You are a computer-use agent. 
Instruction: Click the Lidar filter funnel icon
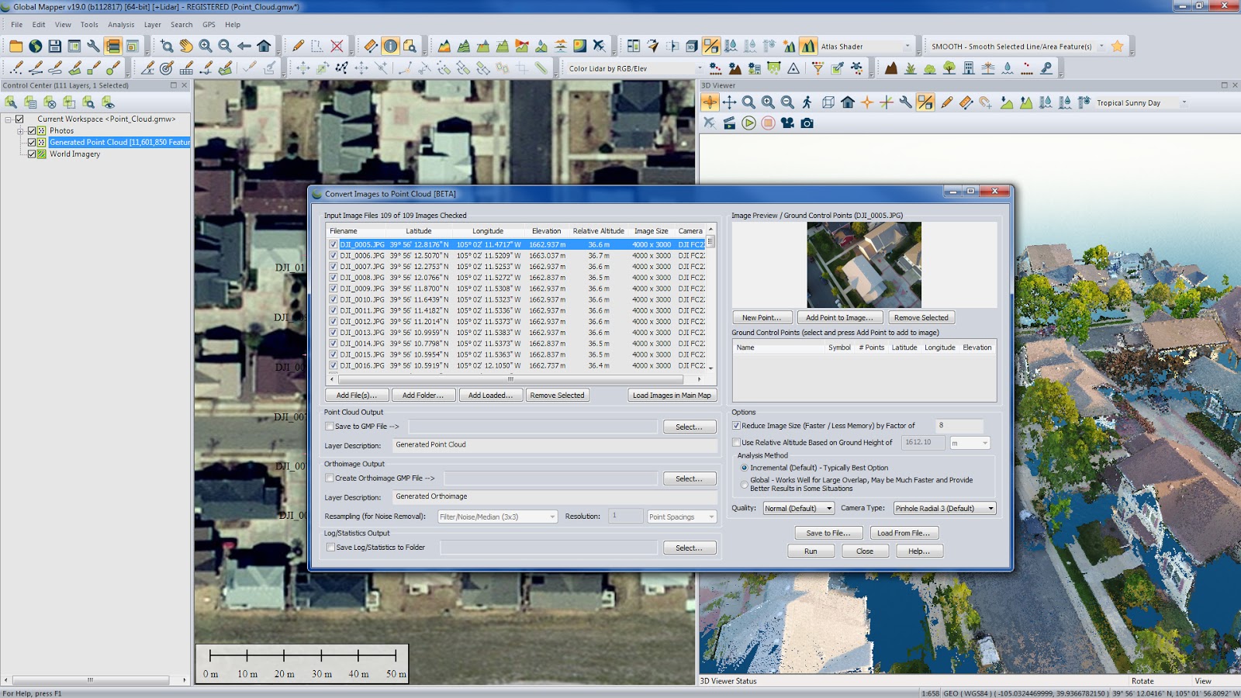818,68
